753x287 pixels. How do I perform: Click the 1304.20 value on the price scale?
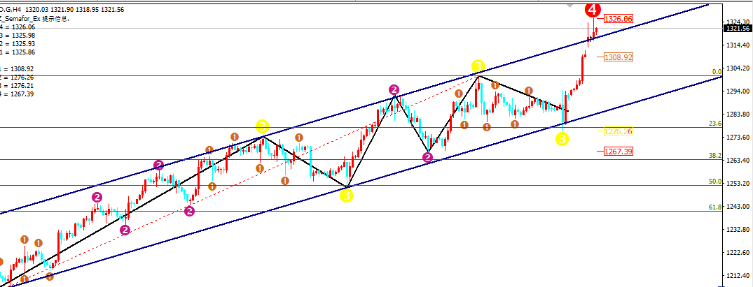pyautogui.click(x=738, y=68)
